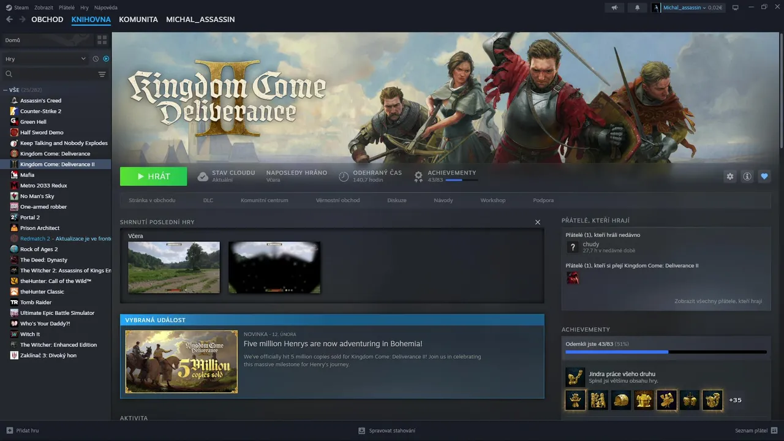Open the Přátelé menu

tap(67, 7)
